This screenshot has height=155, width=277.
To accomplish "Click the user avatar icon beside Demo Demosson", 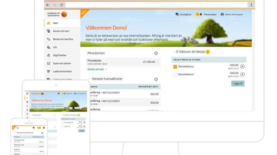I will tap(222, 15).
